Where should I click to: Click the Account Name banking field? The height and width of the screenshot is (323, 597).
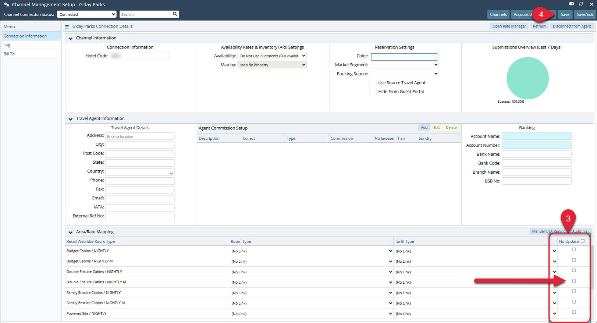pyautogui.click(x=536, y=136)
